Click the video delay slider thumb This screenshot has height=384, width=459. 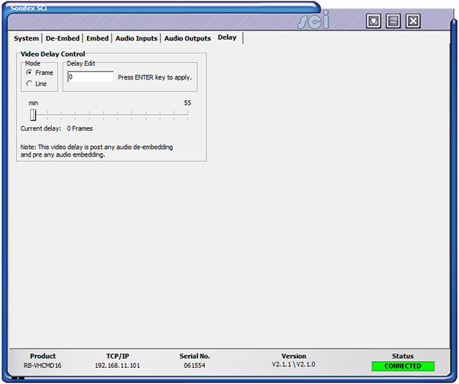coord(33,115)
